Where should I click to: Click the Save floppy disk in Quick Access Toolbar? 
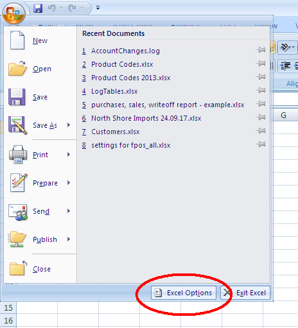(38, 8)
